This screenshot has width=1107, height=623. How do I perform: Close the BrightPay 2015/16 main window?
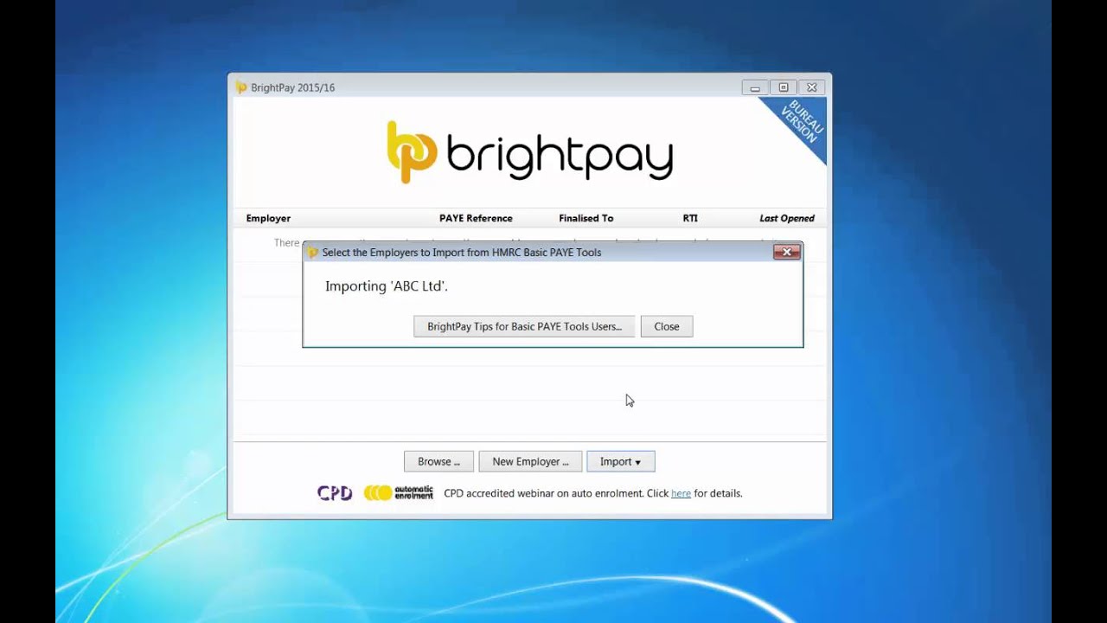(811, 87)
